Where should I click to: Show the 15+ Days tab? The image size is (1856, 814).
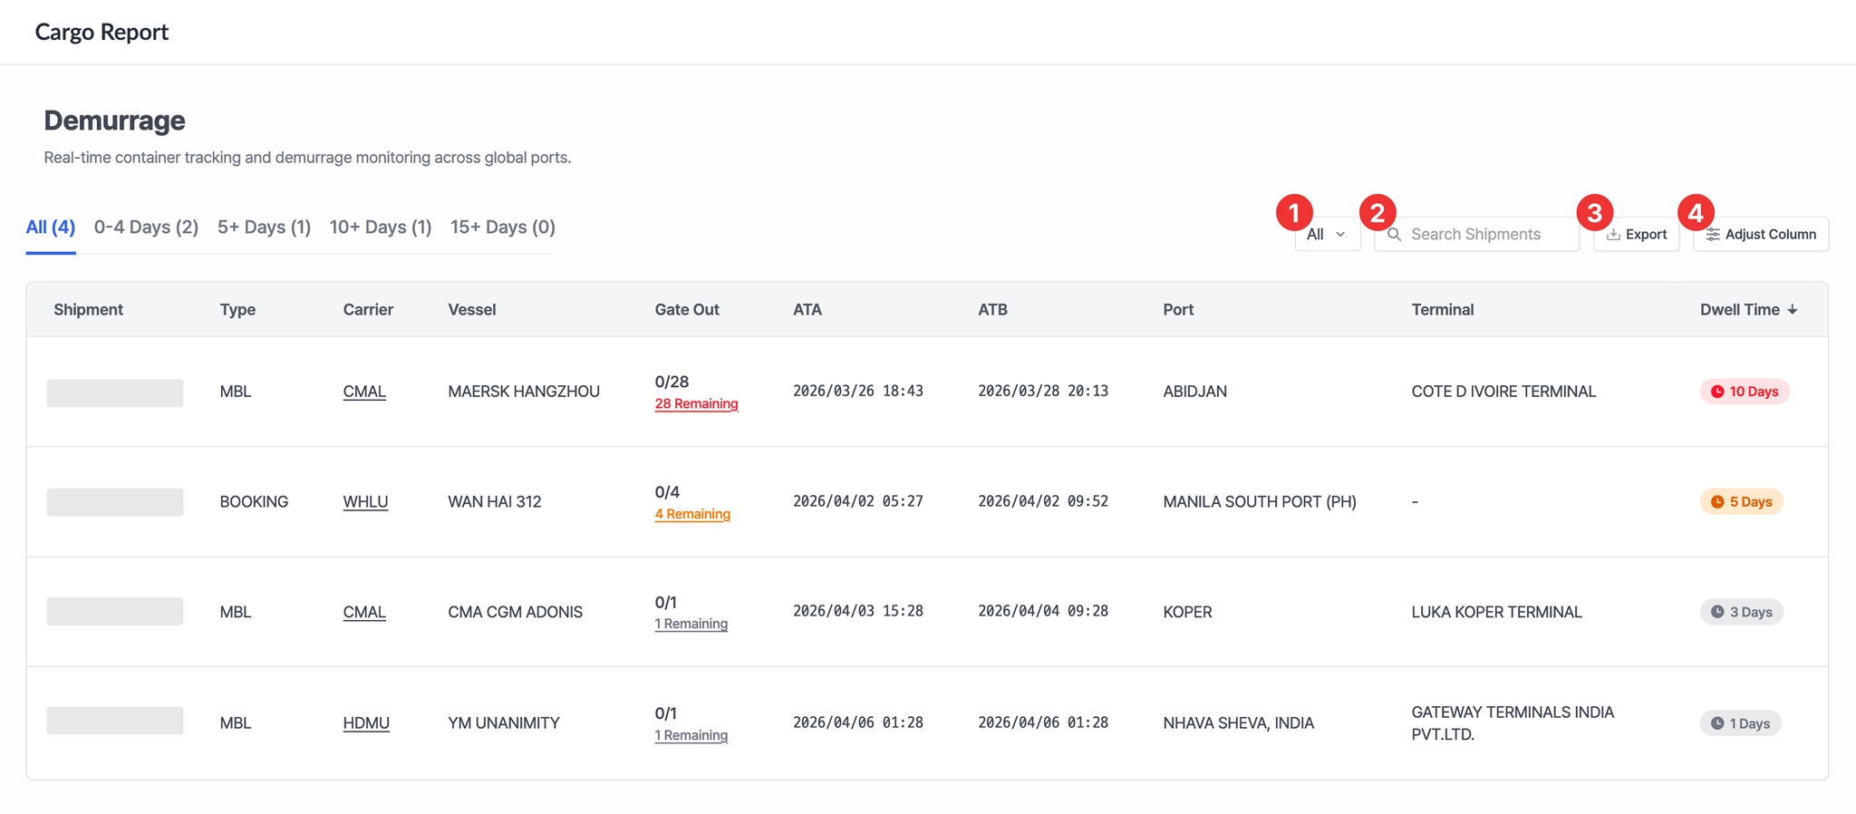point(502,228)
